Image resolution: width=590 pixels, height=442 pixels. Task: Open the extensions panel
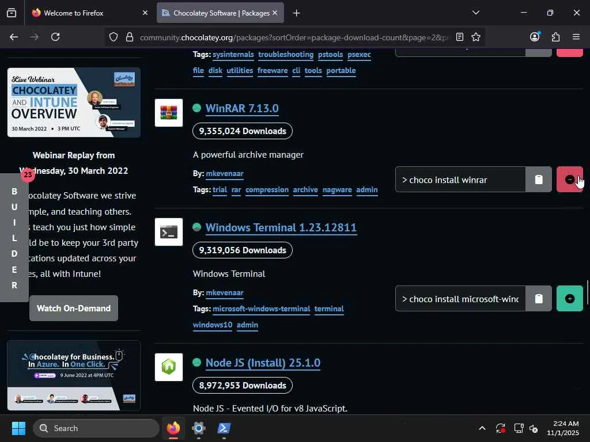[x=555, y=37]
